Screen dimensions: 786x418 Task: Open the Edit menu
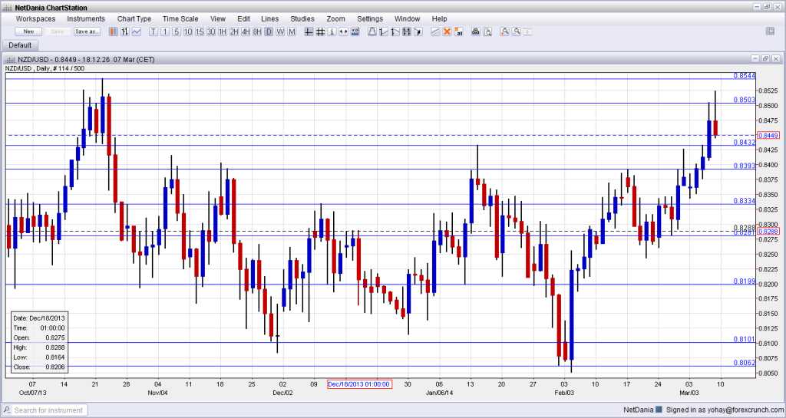(243, 18)
